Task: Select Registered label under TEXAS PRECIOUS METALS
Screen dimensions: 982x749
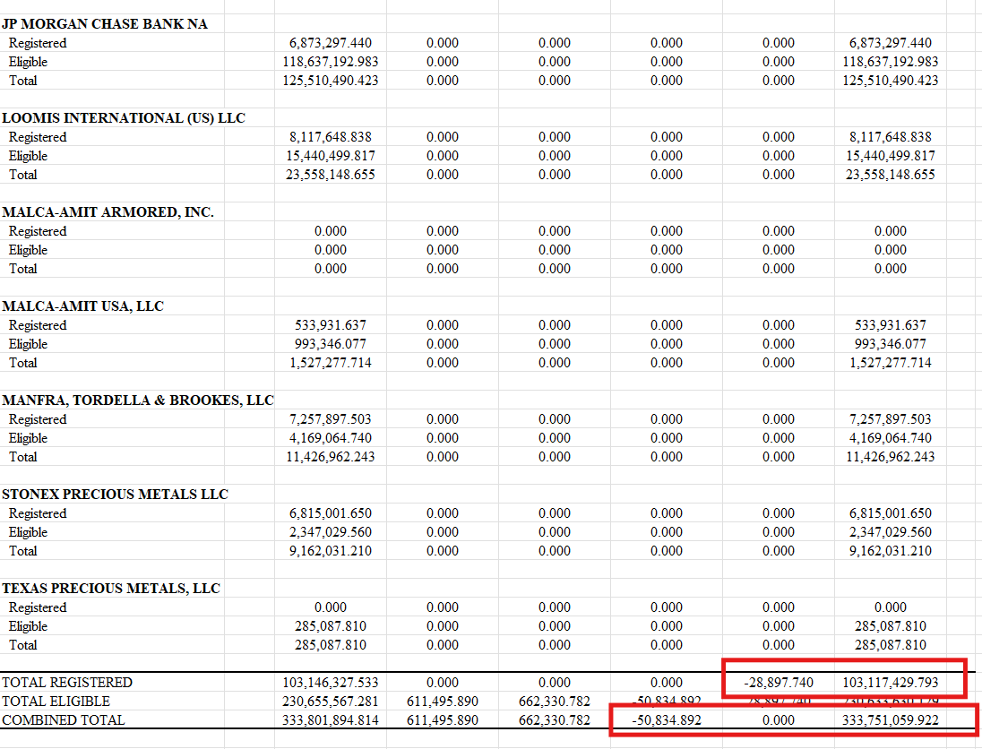Action: click(x=38, y=607)
